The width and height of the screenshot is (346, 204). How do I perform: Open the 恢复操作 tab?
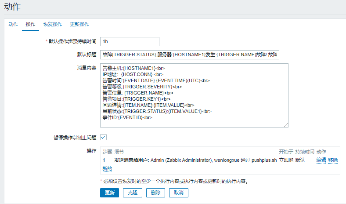click(53, 24)
